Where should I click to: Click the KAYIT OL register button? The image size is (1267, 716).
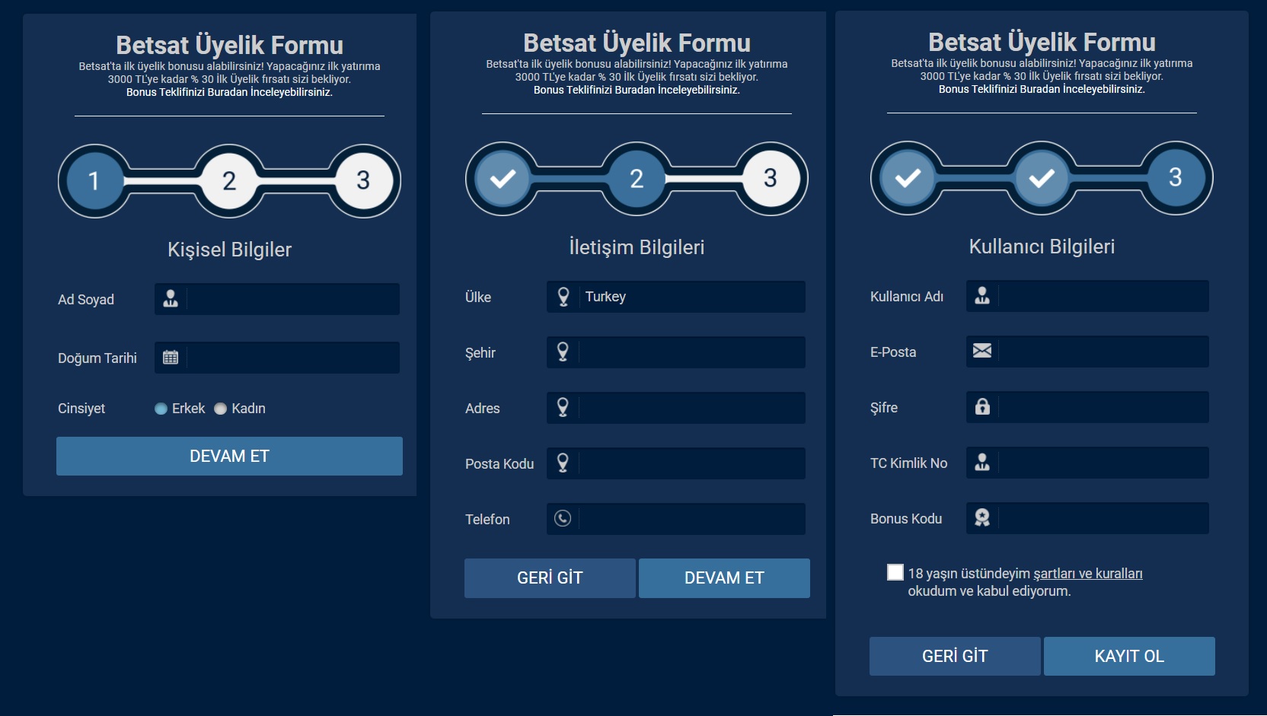coord(1129,656)
